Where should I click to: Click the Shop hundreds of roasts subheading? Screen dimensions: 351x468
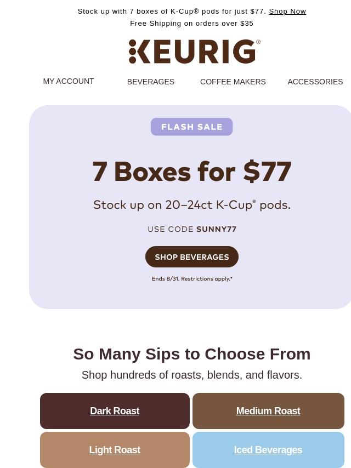click(x=192, y=375)
